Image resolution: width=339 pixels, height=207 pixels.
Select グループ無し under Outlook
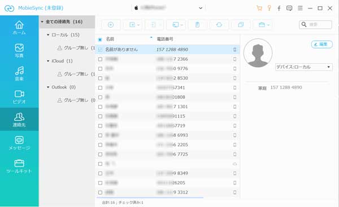point(76,100)
